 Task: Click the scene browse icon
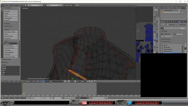pyautogui.click(x=45, y=5)
